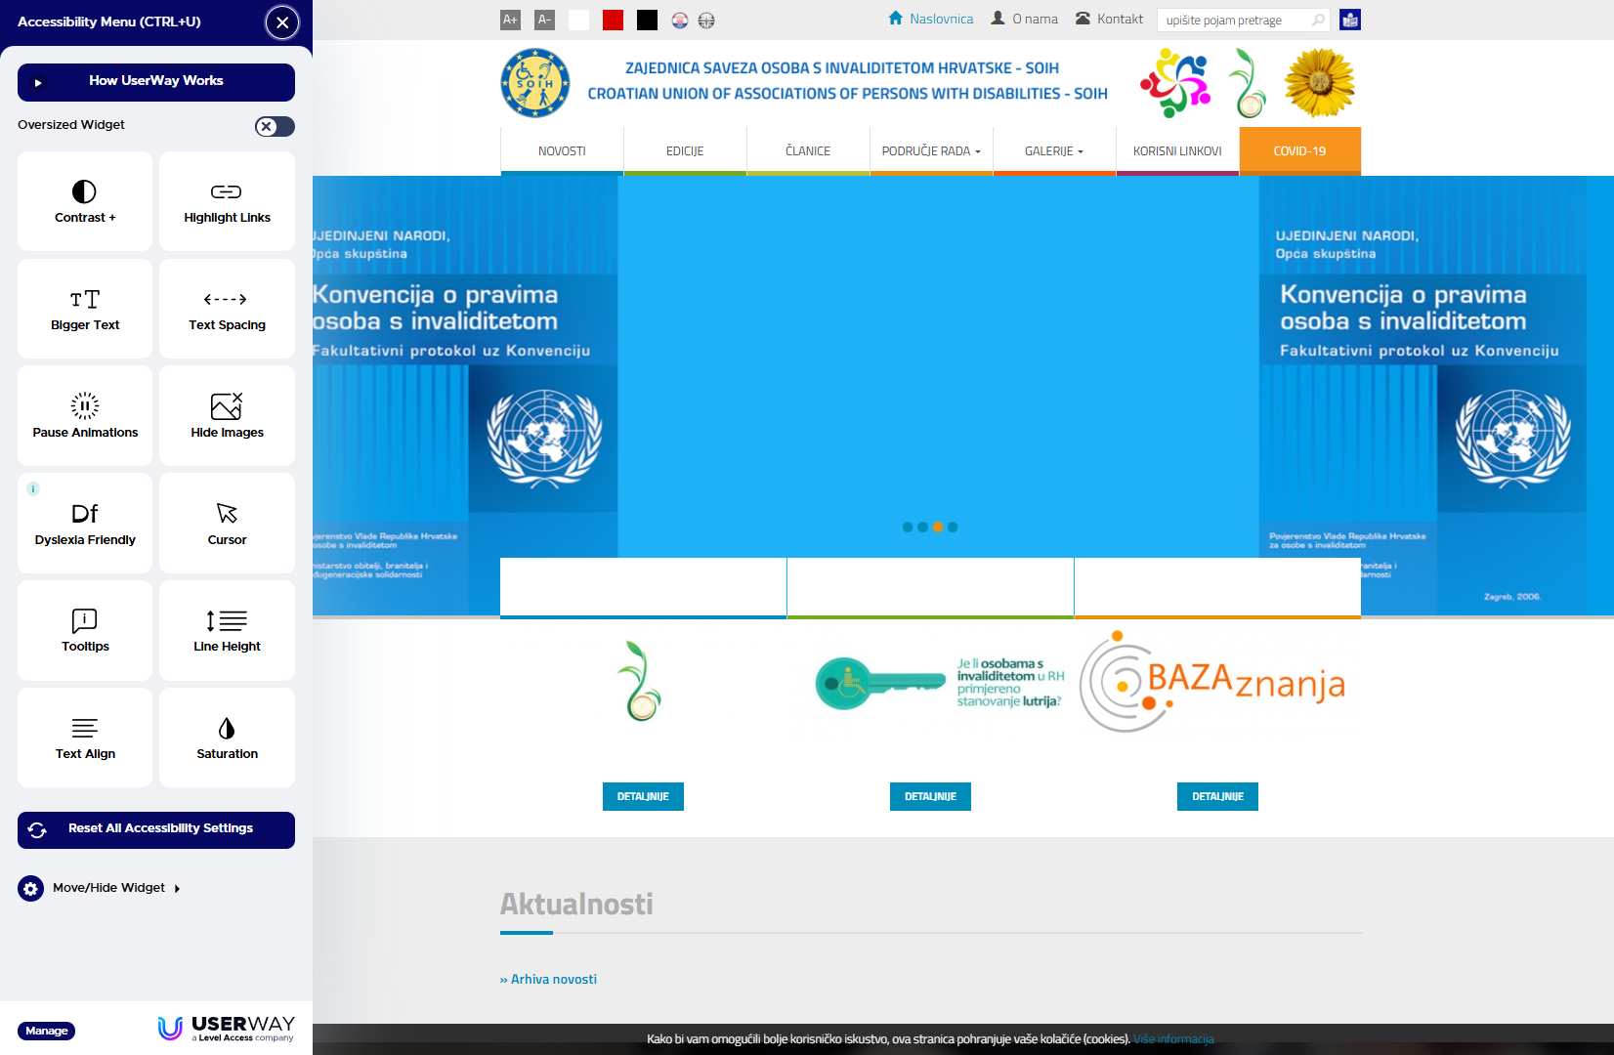Image resolution: width=1614 pixels, height=1055 pixels.
Task: Expand the GALERIJE dropdown
Action: [1054, 151]
